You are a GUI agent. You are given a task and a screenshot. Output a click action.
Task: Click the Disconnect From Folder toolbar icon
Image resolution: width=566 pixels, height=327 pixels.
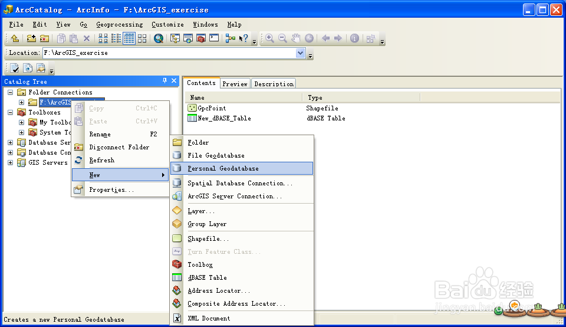(44, 38)
